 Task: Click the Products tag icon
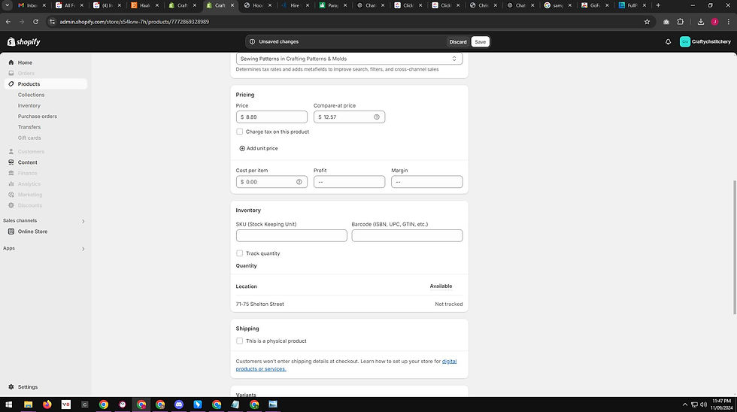pyautogui.click(x=11, y=84)
